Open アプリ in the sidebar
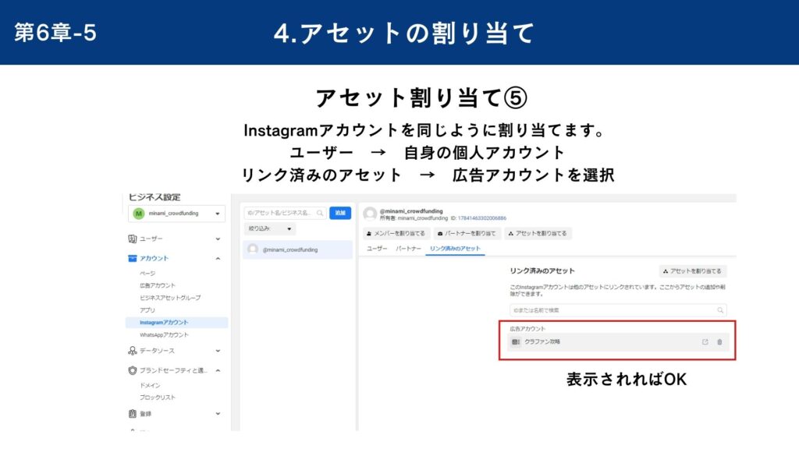 click(x=147, y=310)
